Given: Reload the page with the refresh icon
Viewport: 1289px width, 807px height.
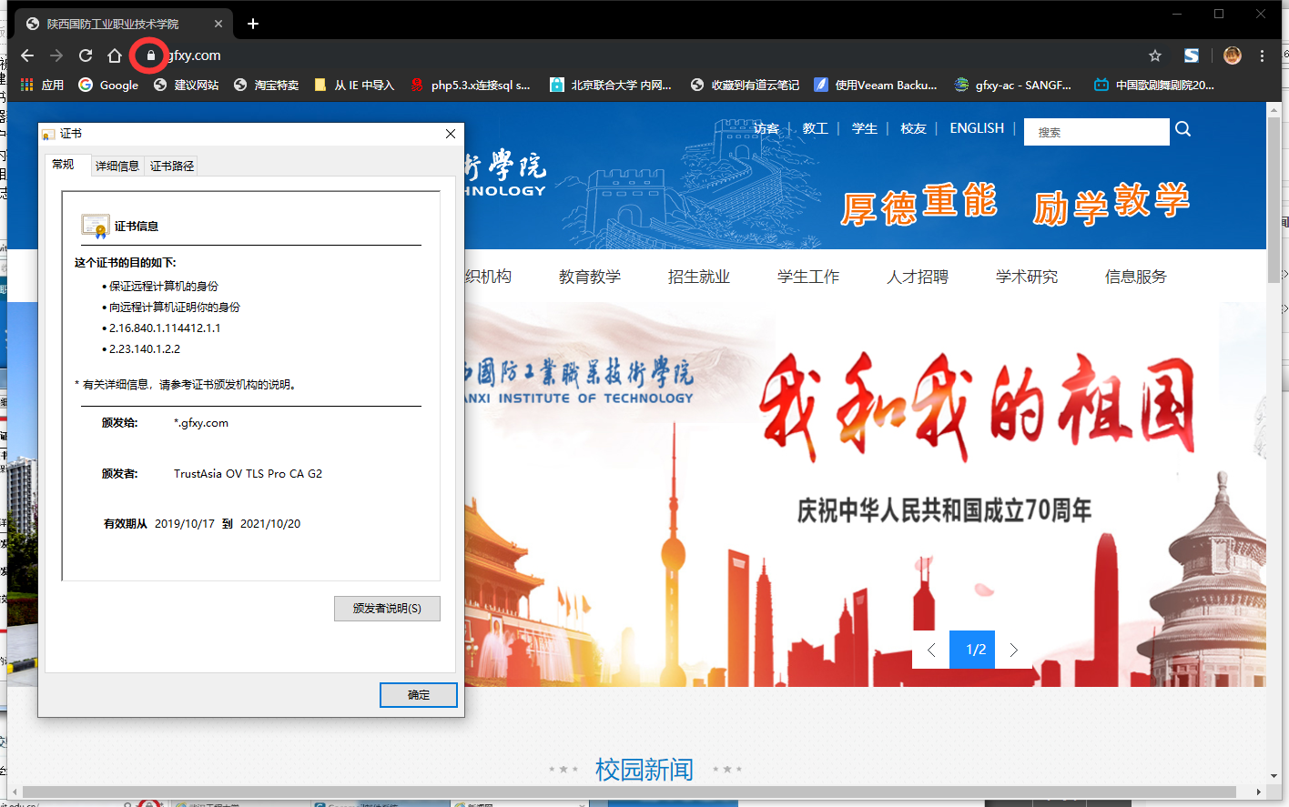Looking at the screenshot, I should point(86,55).
